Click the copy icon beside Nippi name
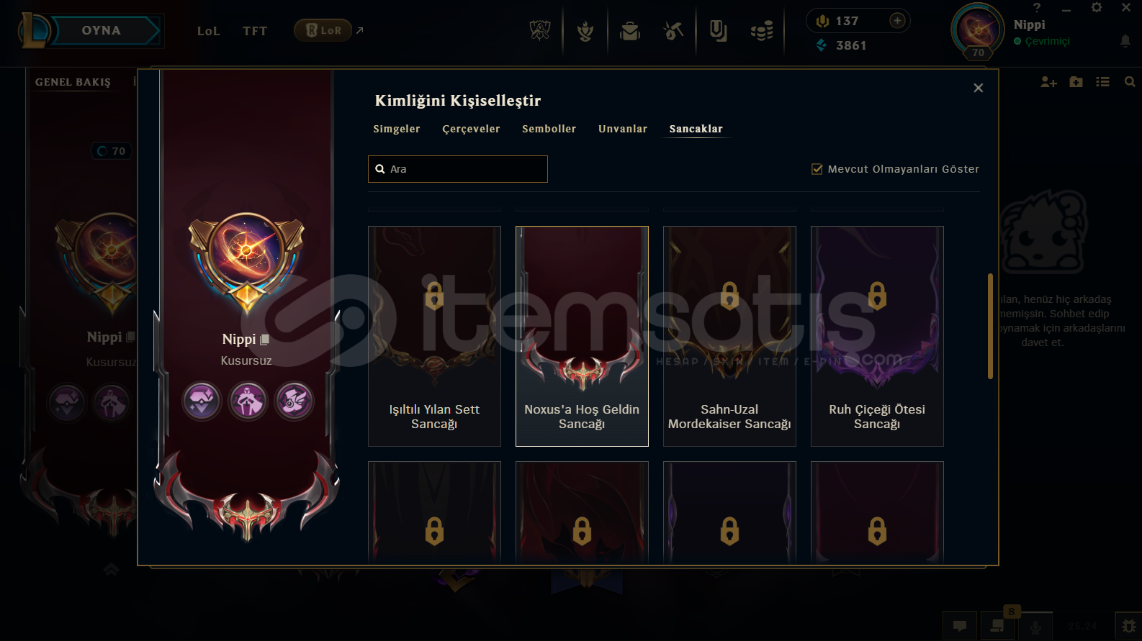The width and height of the screenshot is (1142, 641). [x=264, y=339]
